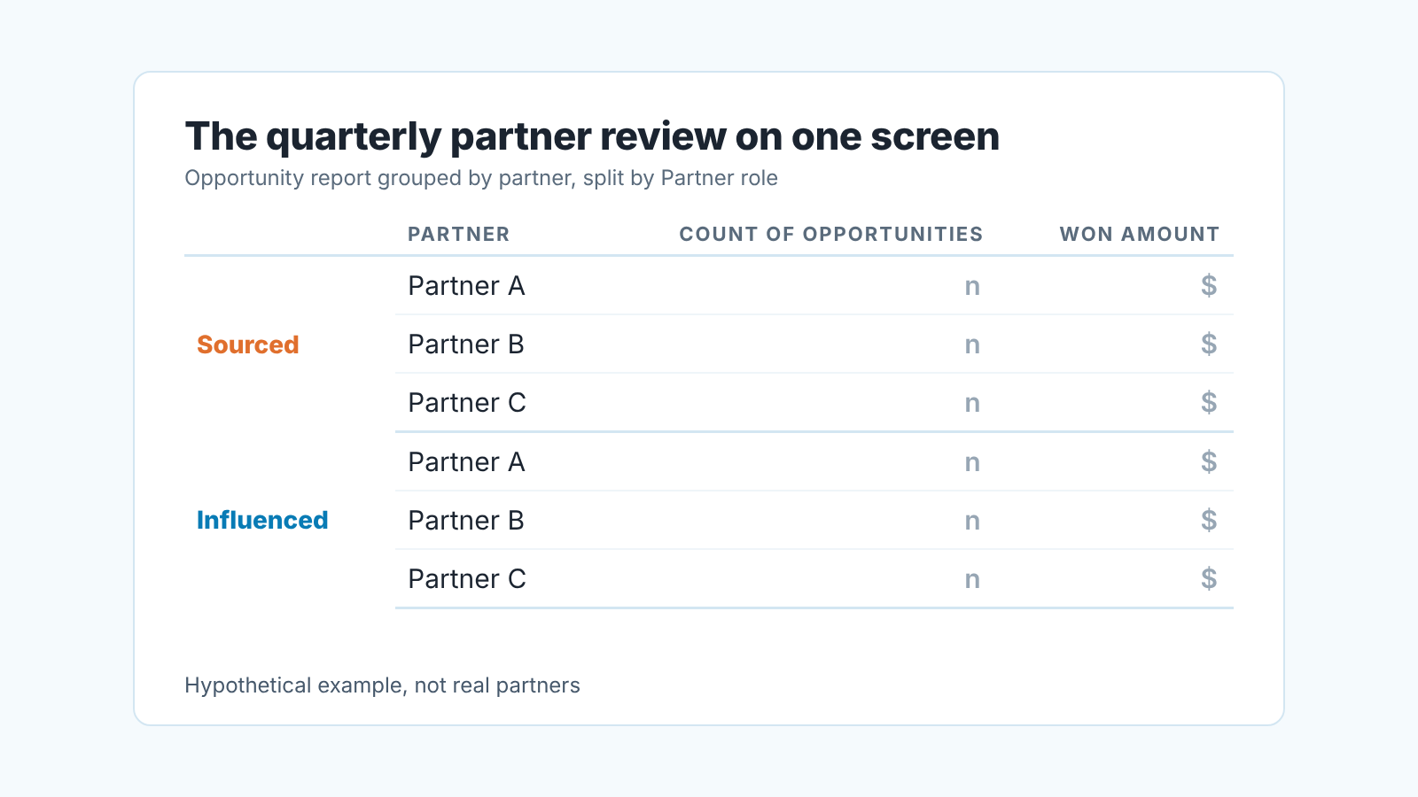Viewport: 1418px width, 797px height.
Task: Click Partner C in the Sourced group
Action: click(467, 403)
